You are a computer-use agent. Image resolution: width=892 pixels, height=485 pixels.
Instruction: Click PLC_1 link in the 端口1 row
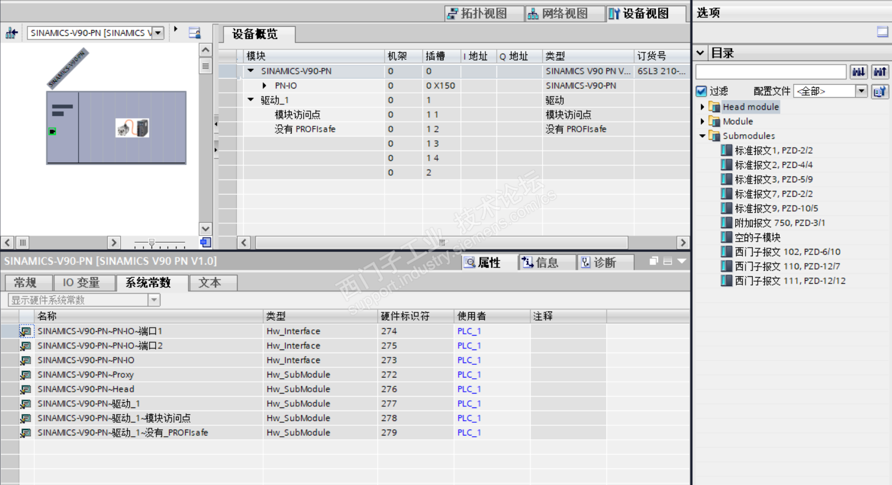pyautogui.click(x=470, y=331)
